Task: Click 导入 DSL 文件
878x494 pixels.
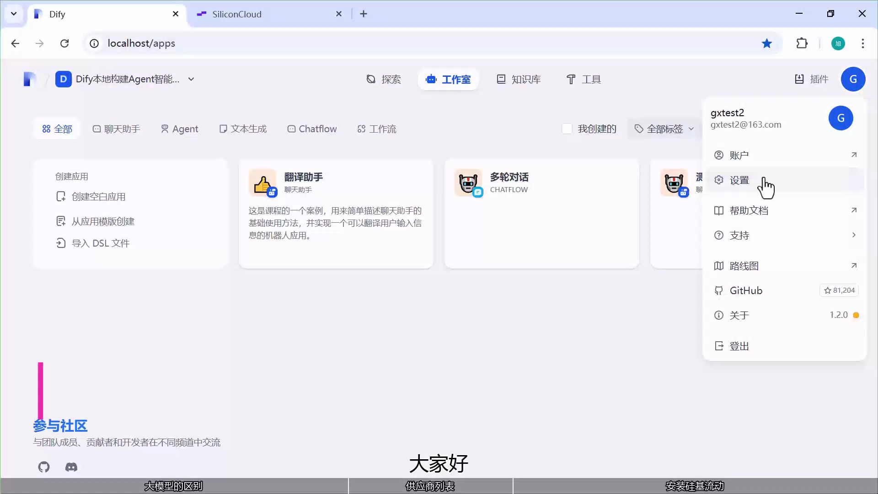Action: click(x=93, y=243)
